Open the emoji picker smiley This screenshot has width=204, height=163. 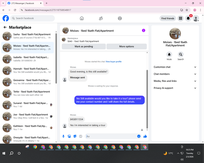tap(139, 136)
